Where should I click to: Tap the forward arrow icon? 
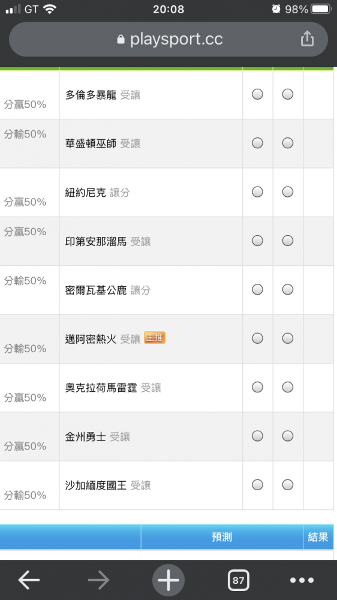99,580
